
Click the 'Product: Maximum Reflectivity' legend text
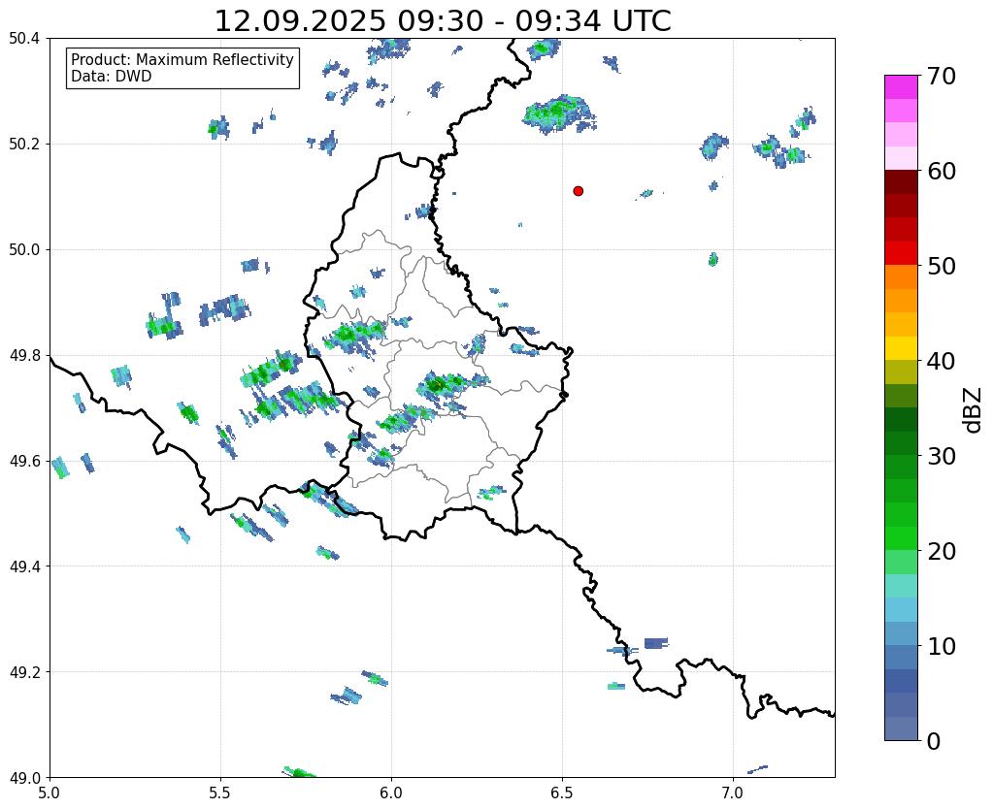coord(182,59)
